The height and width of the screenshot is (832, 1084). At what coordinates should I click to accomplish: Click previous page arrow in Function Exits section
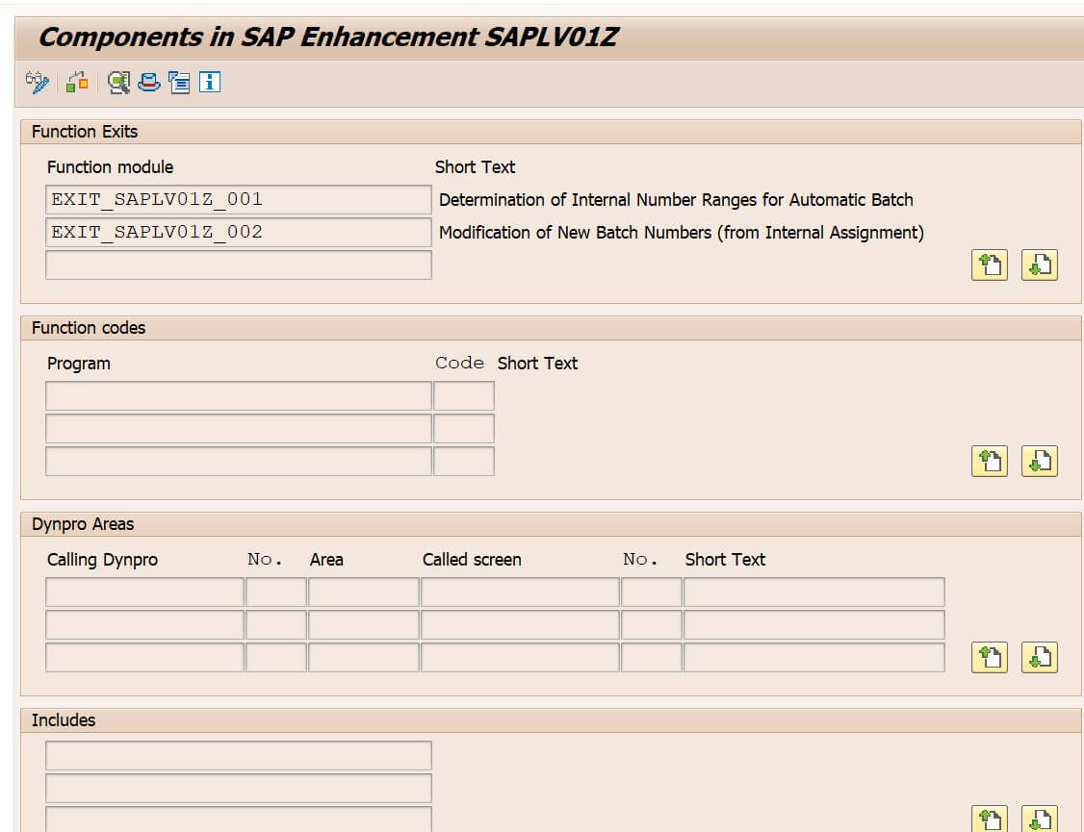click(991, 265)
